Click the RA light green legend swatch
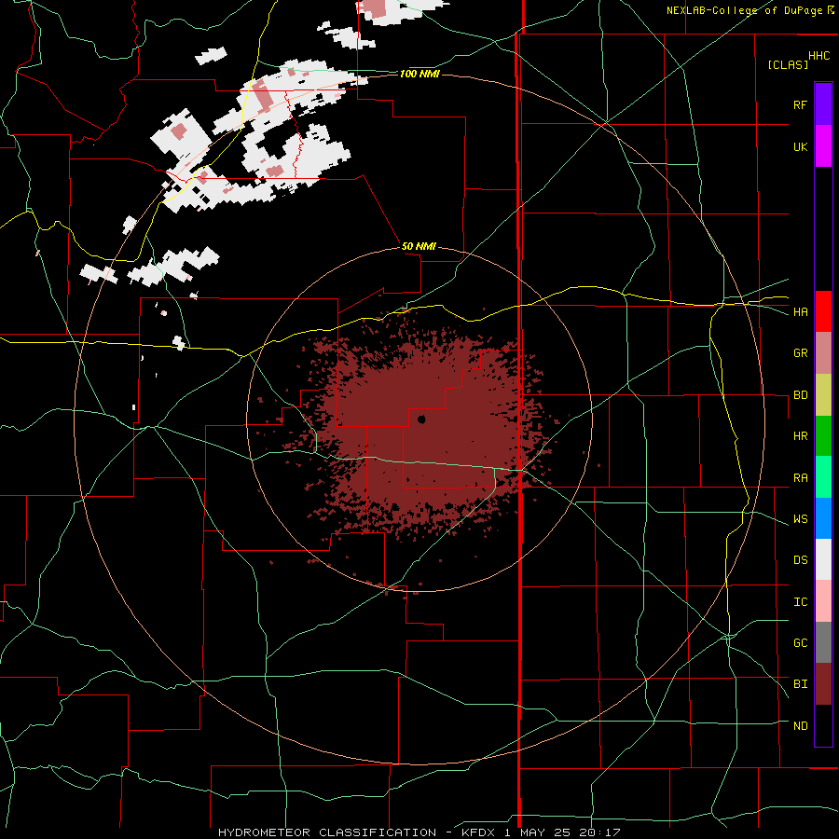This screenshot has width=839, height=839. (x=823, y=477)
